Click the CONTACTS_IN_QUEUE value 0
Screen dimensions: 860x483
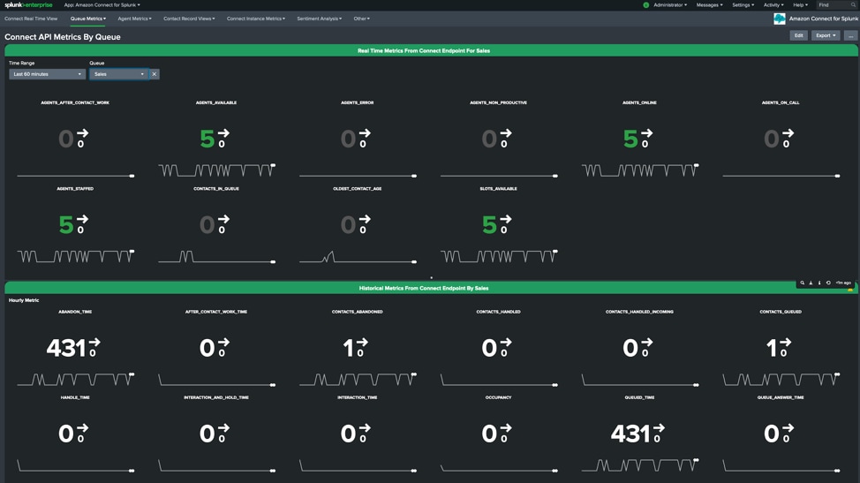coord(207,225)
